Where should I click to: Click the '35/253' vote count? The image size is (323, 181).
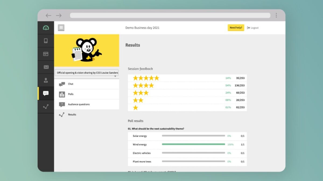click(x=240, y=78)
